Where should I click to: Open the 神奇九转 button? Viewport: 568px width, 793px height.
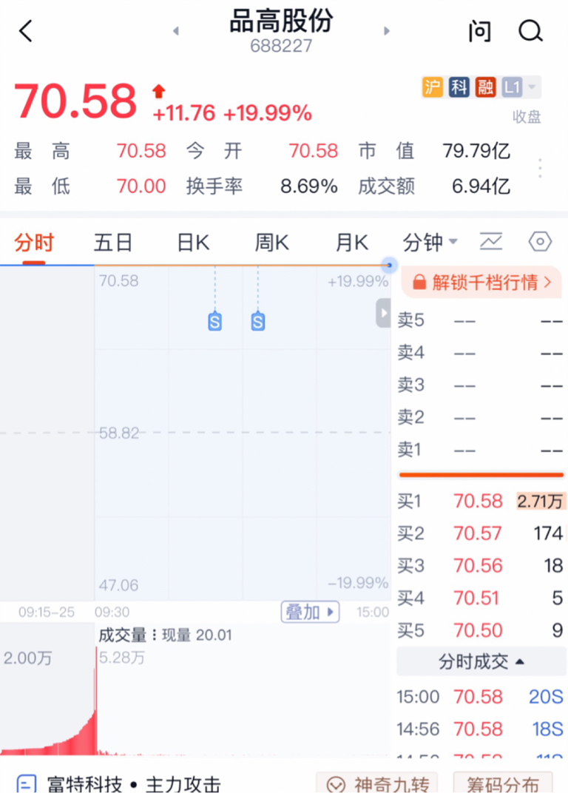pyautogui.click(x=376, y=783)
